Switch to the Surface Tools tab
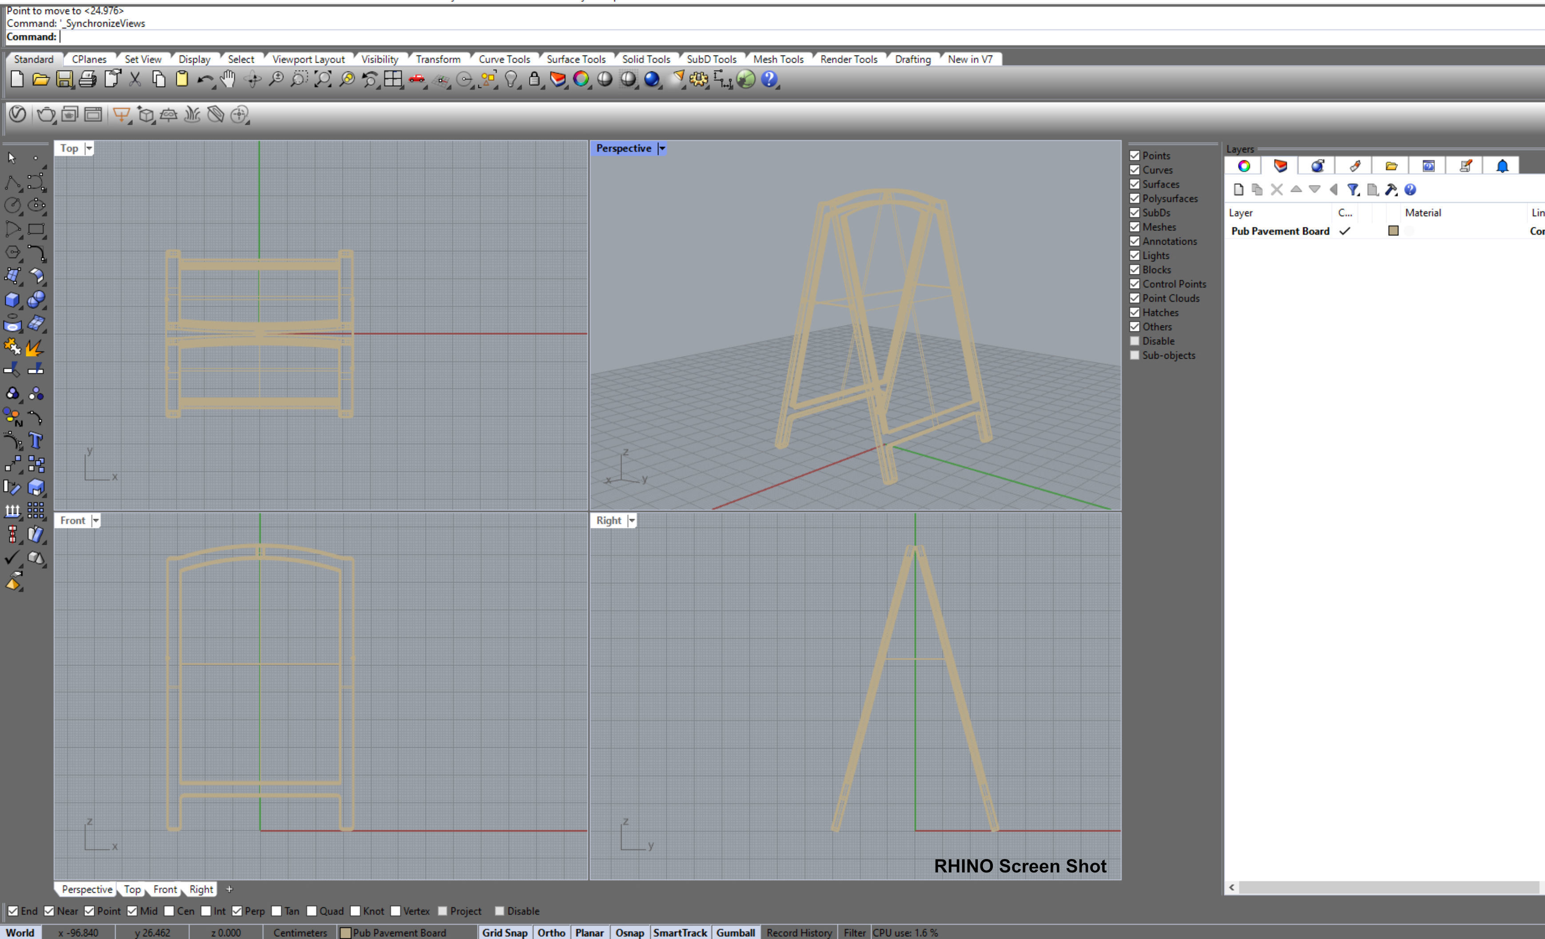 [576, 59]
